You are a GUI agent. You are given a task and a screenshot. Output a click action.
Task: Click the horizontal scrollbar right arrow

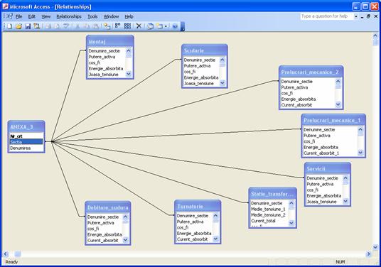pyautogui.click(x=369, y=254)
